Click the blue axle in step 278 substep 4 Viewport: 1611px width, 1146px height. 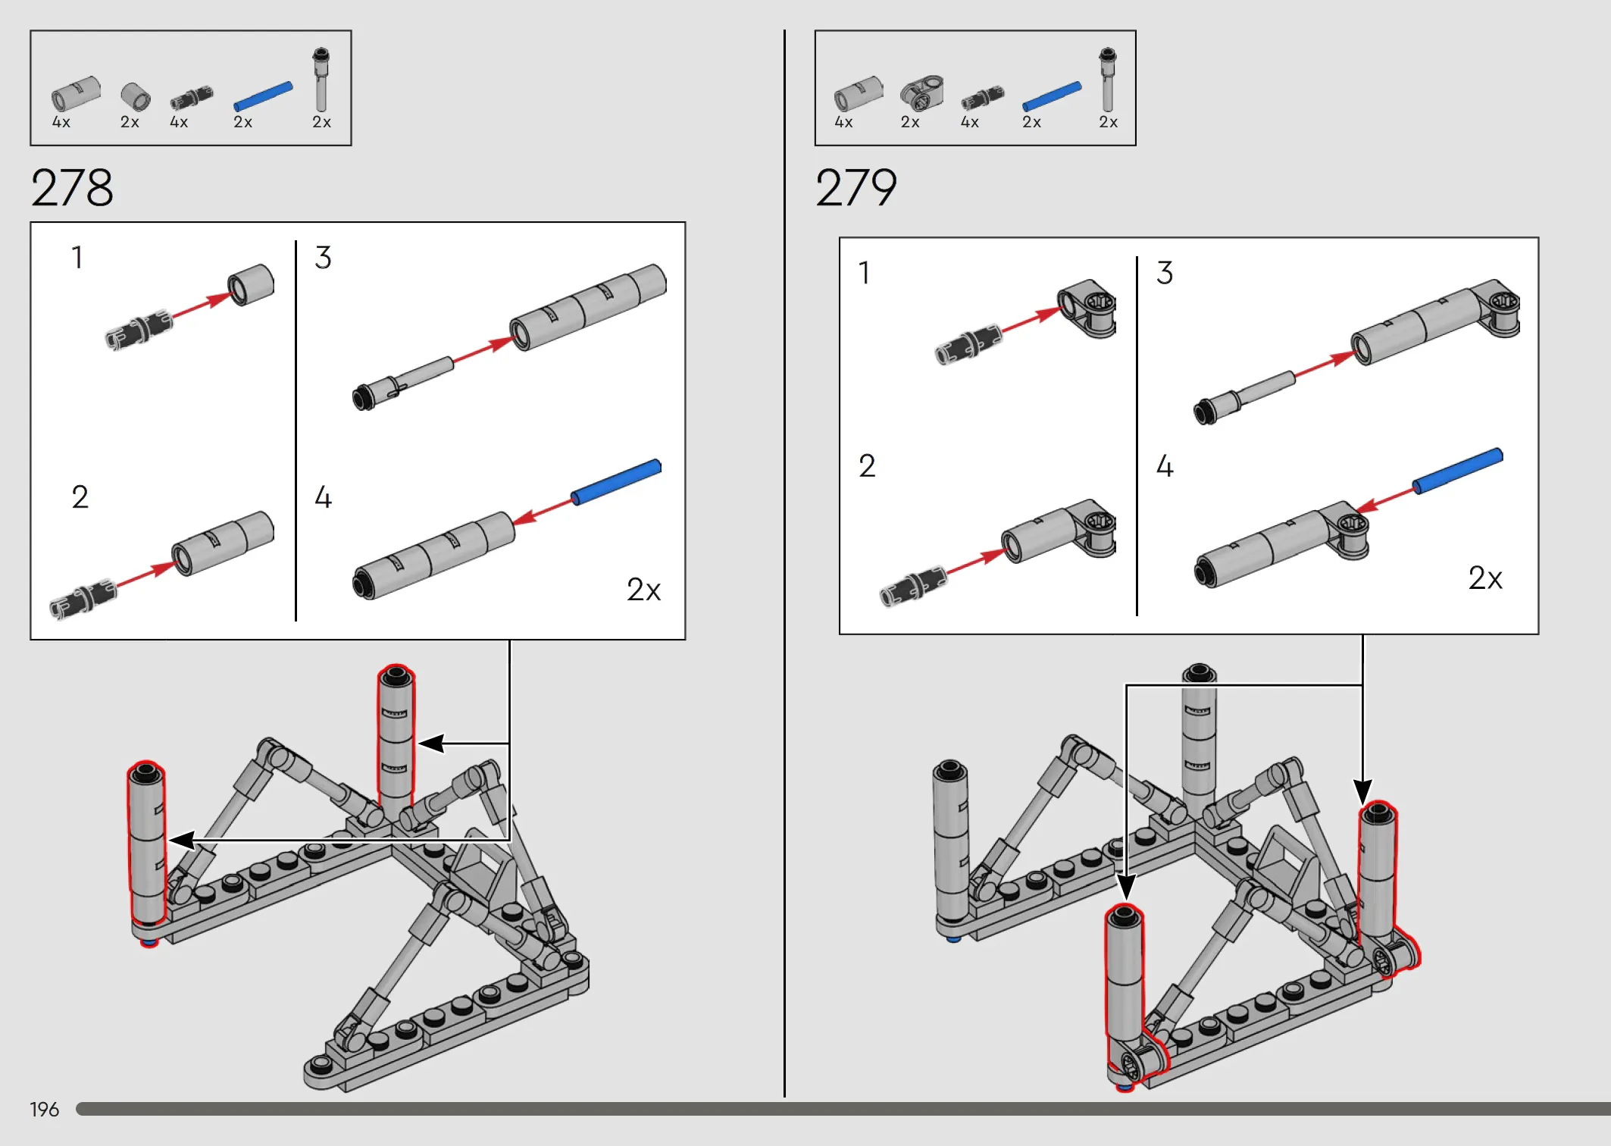coord(616,481)
